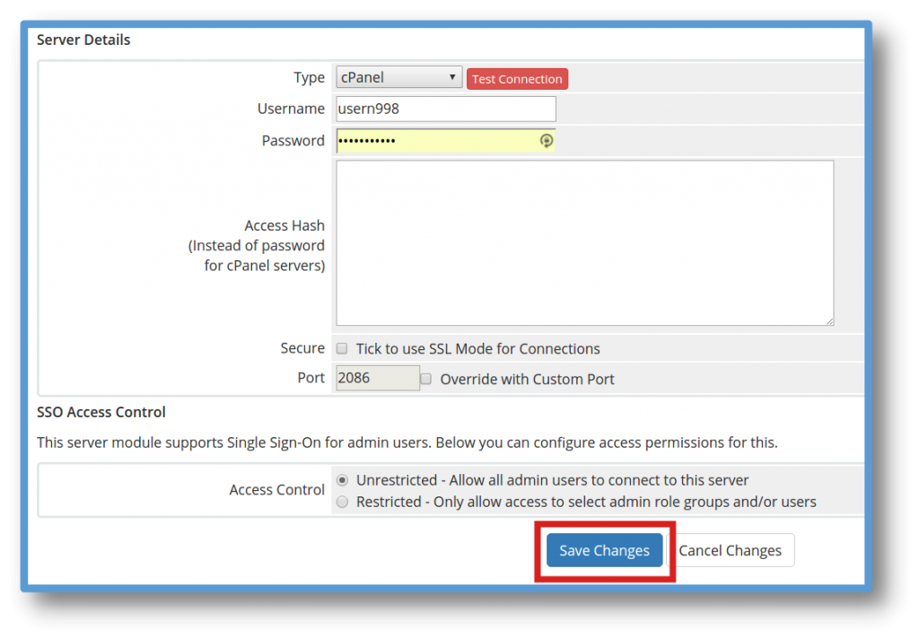Focus the Username field containing usern998
Image resolution: width=919 pixels, height=639 pixels.
(x=445, y=109)
